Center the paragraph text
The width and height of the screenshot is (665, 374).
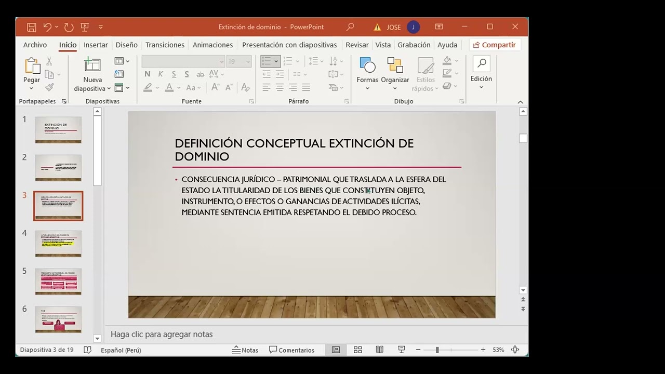280,88
